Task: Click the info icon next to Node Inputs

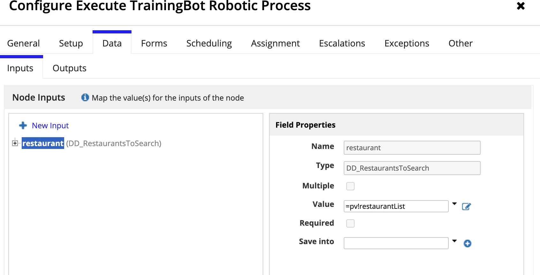Action: pos(85,97)
